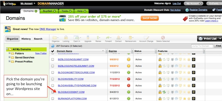Click the SHOP NOW! button
This screenshot has height=101, width=222.
150,18
